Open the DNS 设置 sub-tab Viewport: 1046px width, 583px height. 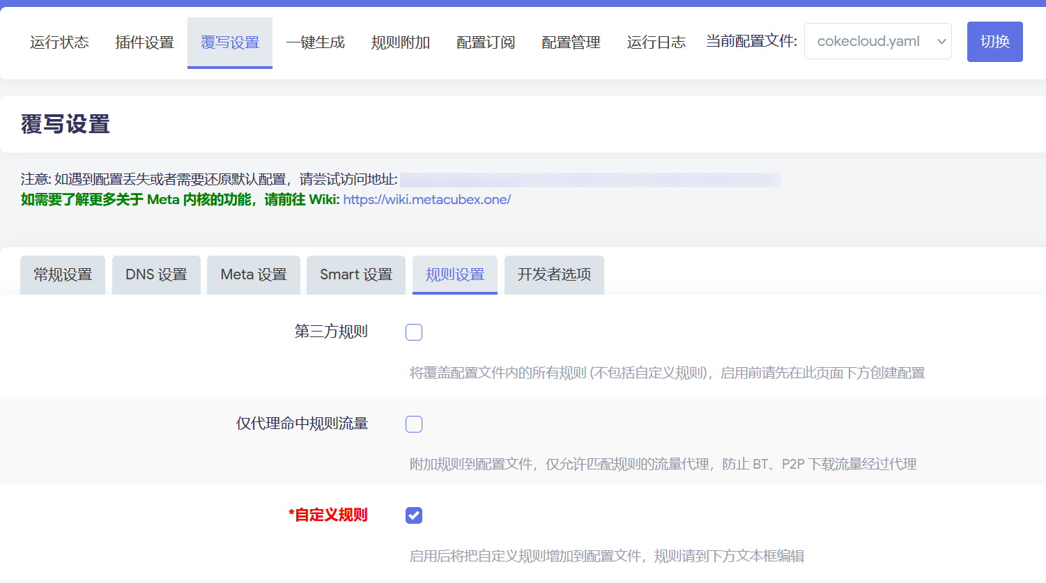click(x=156, y=274)
